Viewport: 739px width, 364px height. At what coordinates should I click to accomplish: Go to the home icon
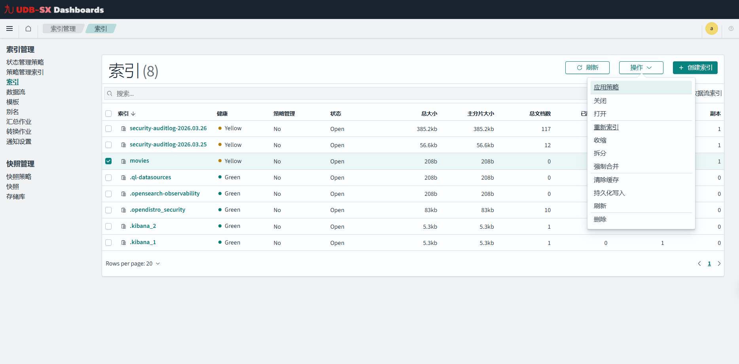pyautogui.click(x=28, y=28)
